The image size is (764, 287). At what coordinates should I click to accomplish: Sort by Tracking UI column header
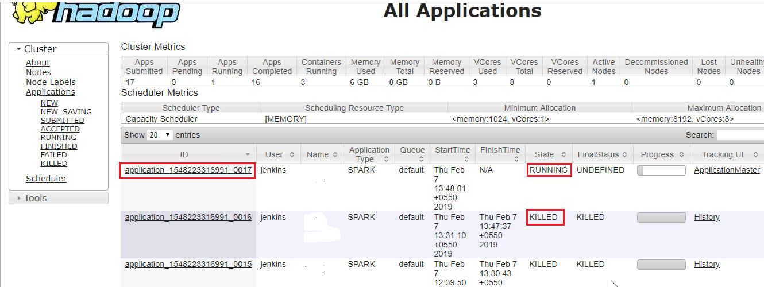tap(726, 154)
